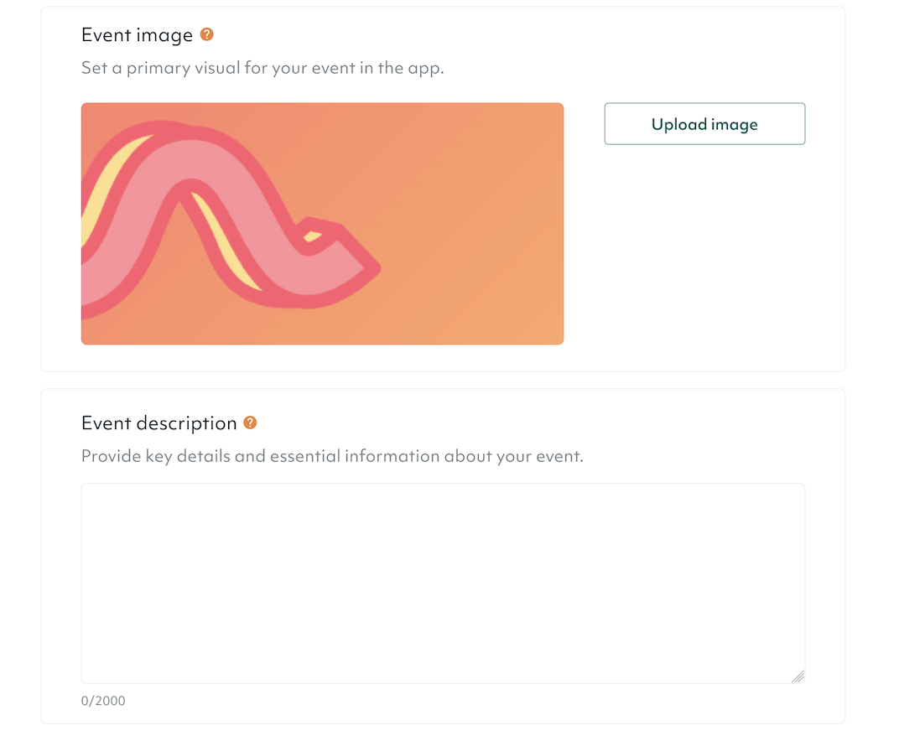Click empty space right of the Event image help icon
The width and height of the screenshot is (899, 736).
point(503,35)
